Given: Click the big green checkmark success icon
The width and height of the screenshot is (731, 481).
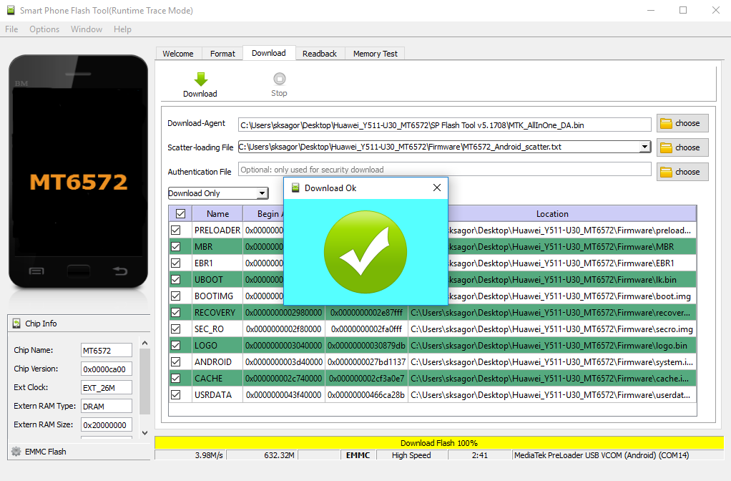Looking at the screenshot, I should click(365, 252).
